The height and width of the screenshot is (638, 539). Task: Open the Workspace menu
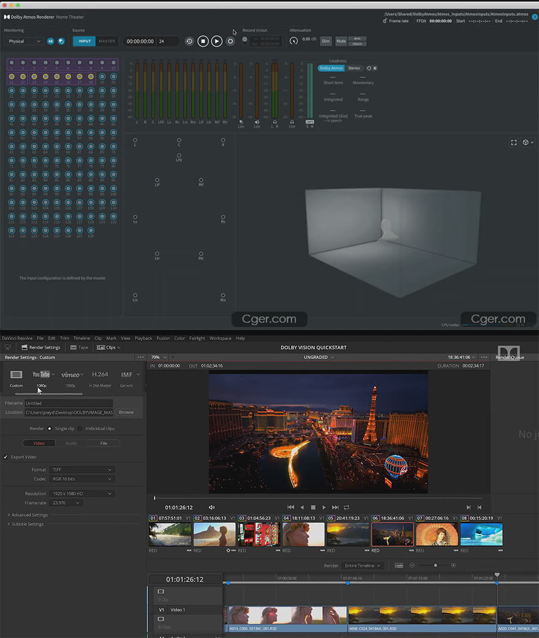coord(221,338)
